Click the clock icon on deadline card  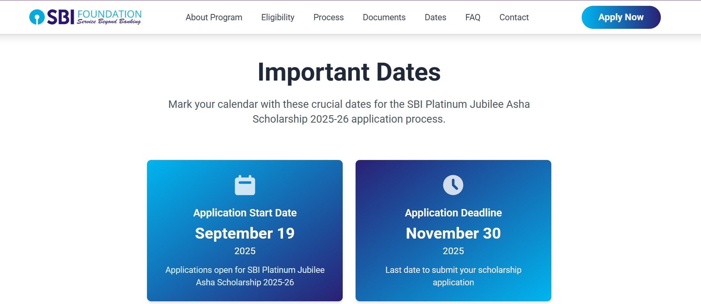point(453,185)
